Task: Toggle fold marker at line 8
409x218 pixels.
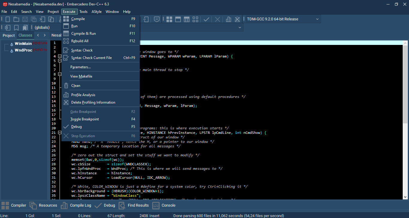Action: tap(60, 74)
